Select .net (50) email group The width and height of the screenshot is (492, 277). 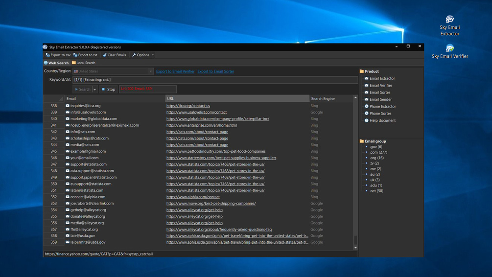point(376,191)
